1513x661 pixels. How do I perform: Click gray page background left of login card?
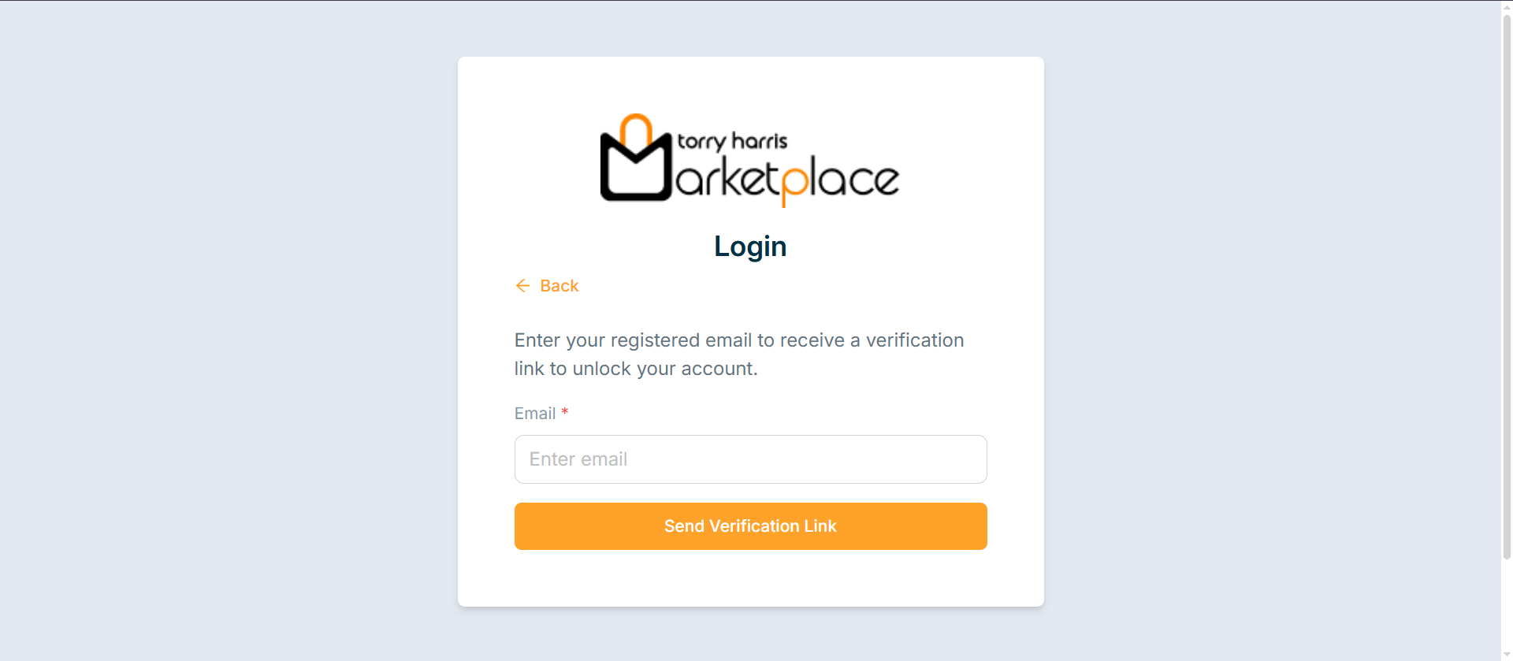(229, 331)
